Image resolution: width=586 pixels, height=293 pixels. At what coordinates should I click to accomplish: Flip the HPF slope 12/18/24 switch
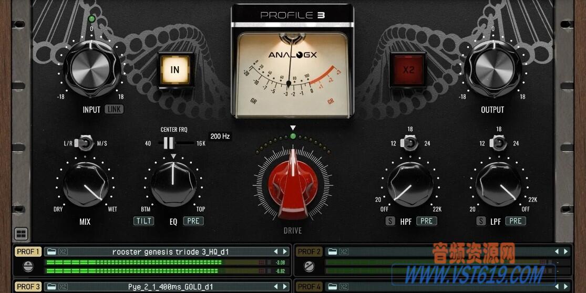(409, 143)
